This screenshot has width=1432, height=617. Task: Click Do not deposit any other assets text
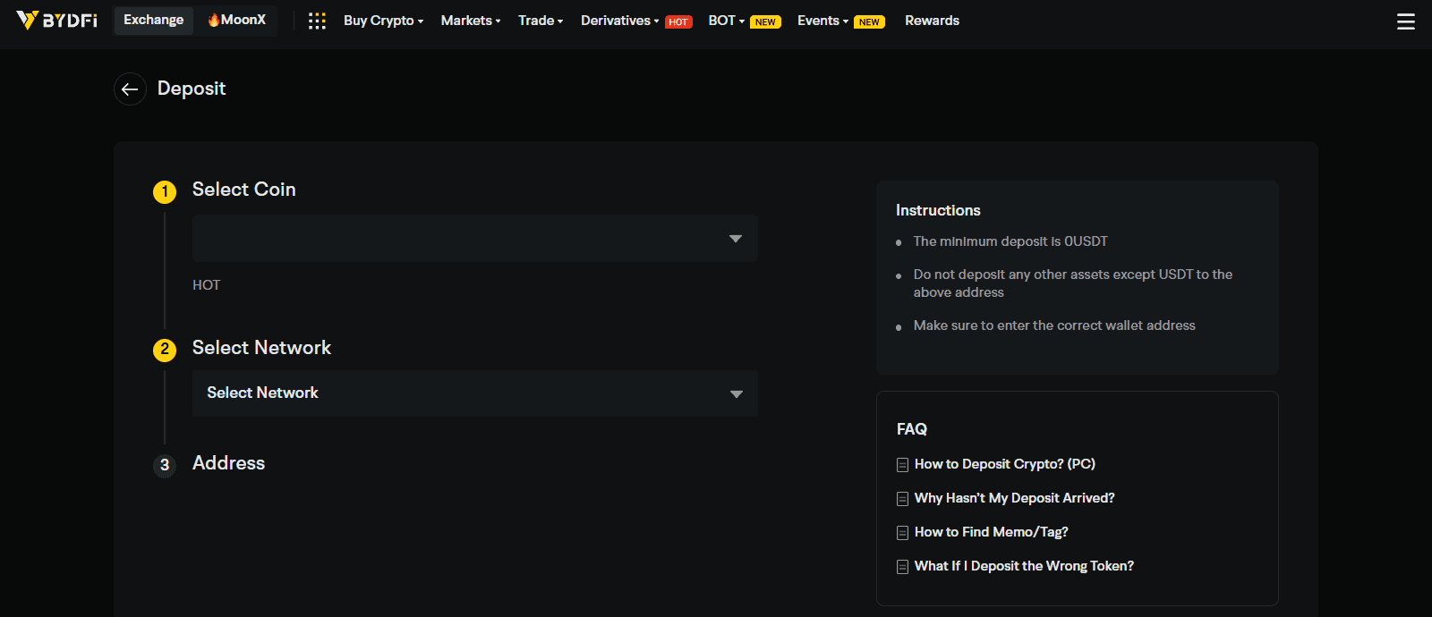pos(1073,283)
